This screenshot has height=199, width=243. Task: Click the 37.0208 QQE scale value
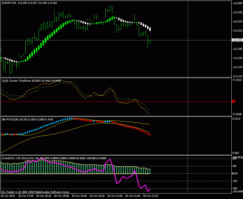237,114
